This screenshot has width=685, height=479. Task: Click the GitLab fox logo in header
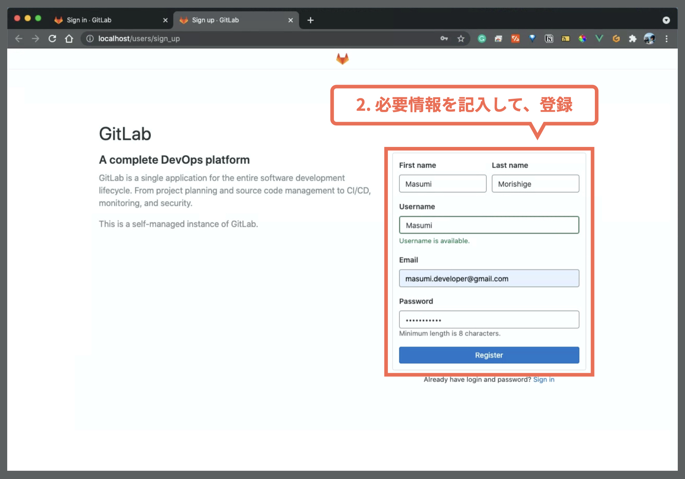tap(342, 59)
